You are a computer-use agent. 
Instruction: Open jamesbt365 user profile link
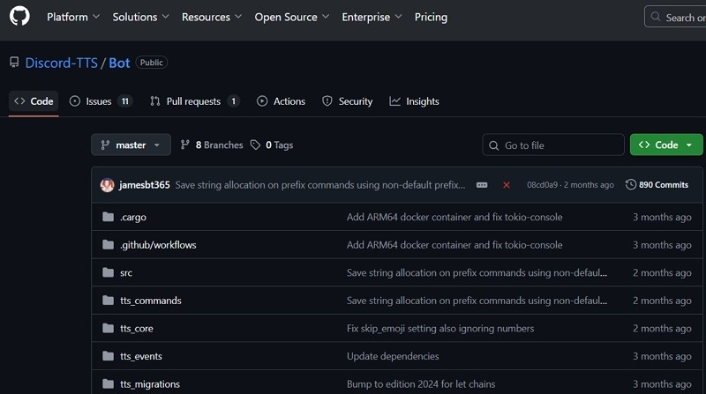click(x=145, y=185)
